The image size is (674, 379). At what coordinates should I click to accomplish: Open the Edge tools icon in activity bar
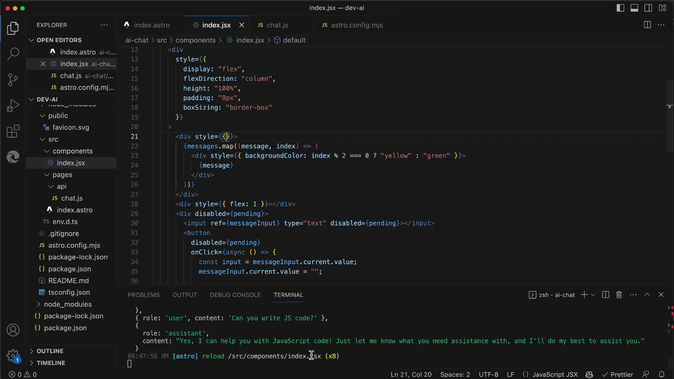[x=13, y=157]
